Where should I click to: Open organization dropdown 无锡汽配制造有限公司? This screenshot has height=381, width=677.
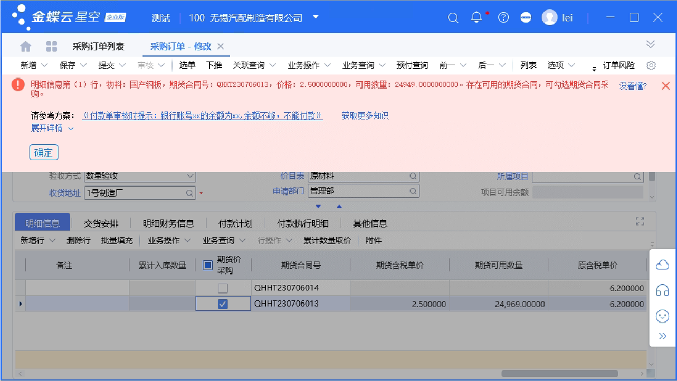[316, 17]
